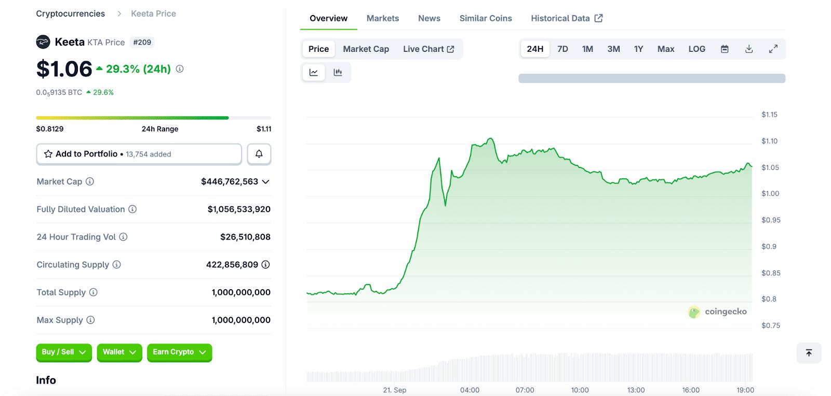
Task: Click the price alert bell icon
Action: coord(259,154)
